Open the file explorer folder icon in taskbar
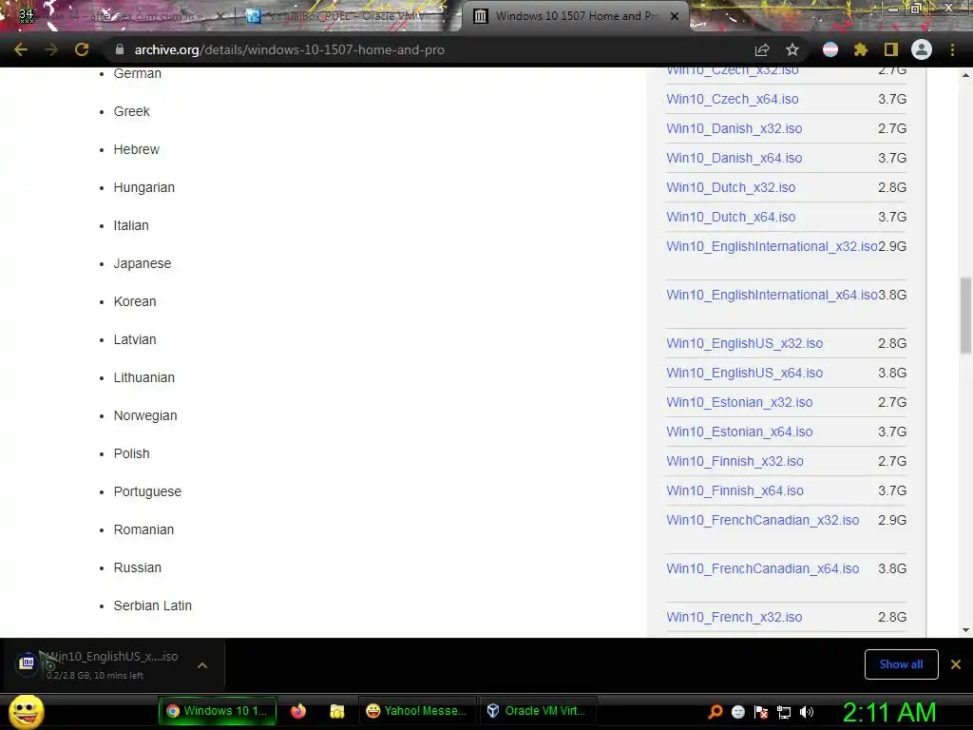Screen dimensions: 973x730 point(337,711)
